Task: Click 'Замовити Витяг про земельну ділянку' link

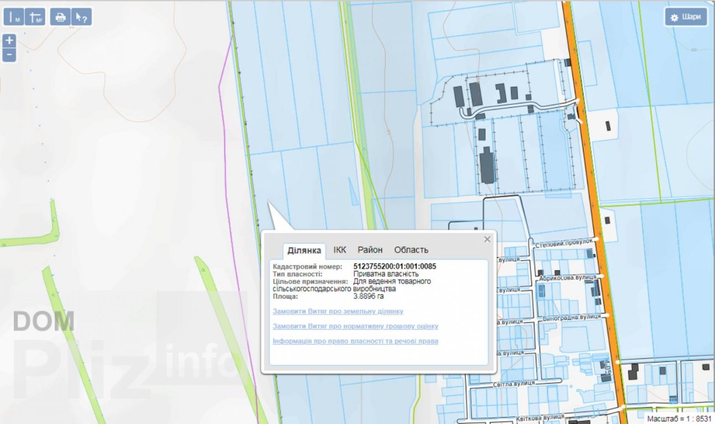Action: 338,311
